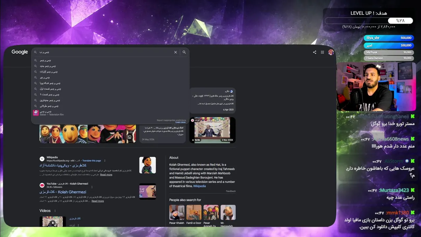The height and width of the screenshot is (237, 421).
Task: Play the video thumbnail under Videos
Action: point(52,222)
